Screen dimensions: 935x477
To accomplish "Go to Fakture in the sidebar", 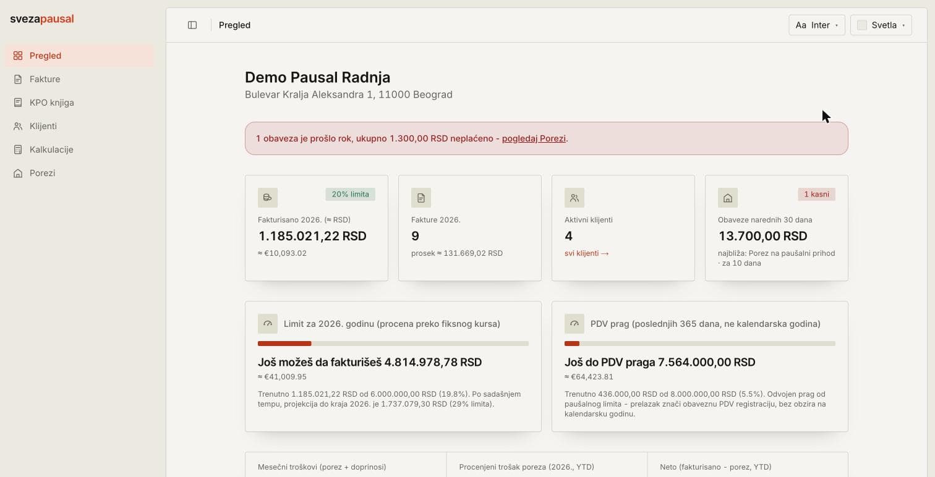I will (x=79, y=79).
